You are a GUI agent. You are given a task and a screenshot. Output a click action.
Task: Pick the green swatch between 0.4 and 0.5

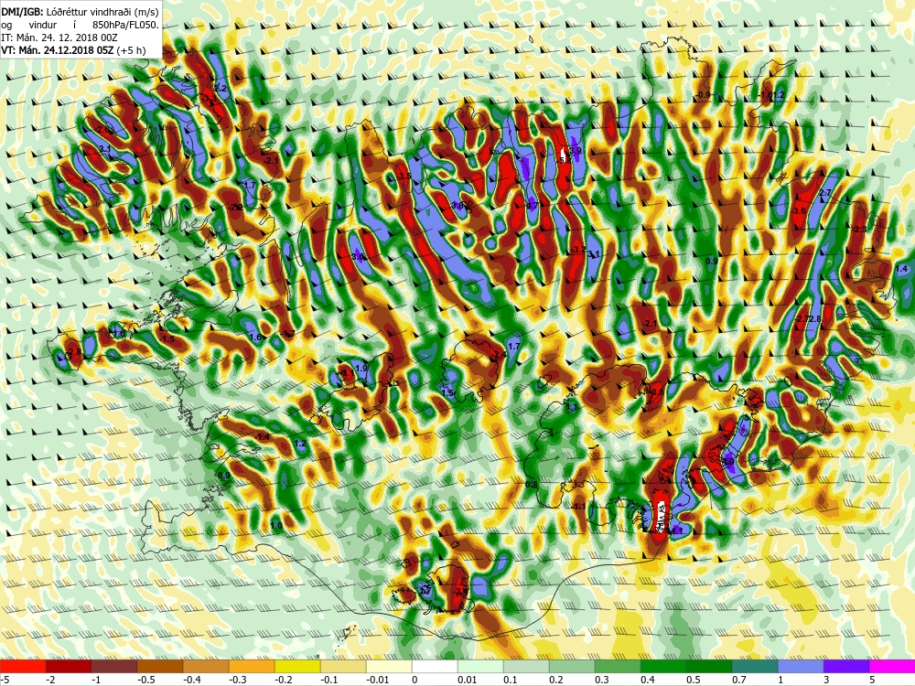[x=663, y=666]
